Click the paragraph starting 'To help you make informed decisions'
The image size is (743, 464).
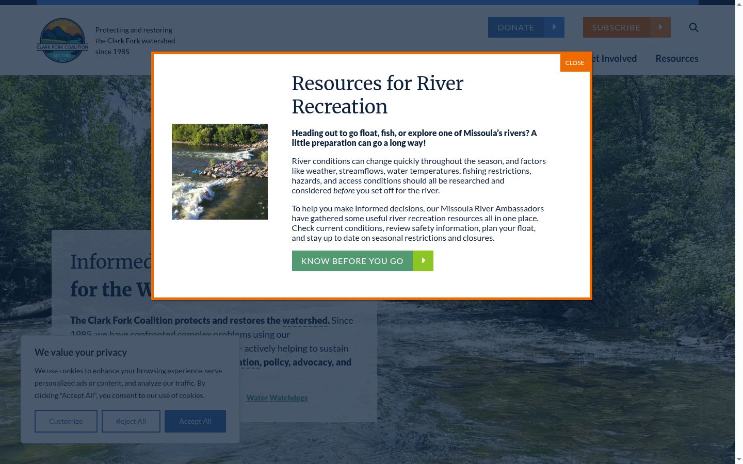tap(418, 223)
